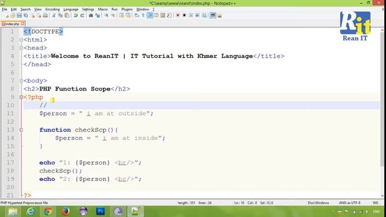Open Find with the binoculars icon

point(91,16)
